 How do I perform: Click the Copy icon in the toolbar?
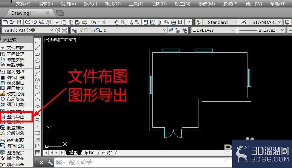tap(64, 22)
